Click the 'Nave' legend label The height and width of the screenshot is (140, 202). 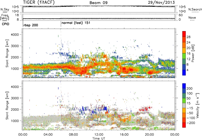[192, 17]
